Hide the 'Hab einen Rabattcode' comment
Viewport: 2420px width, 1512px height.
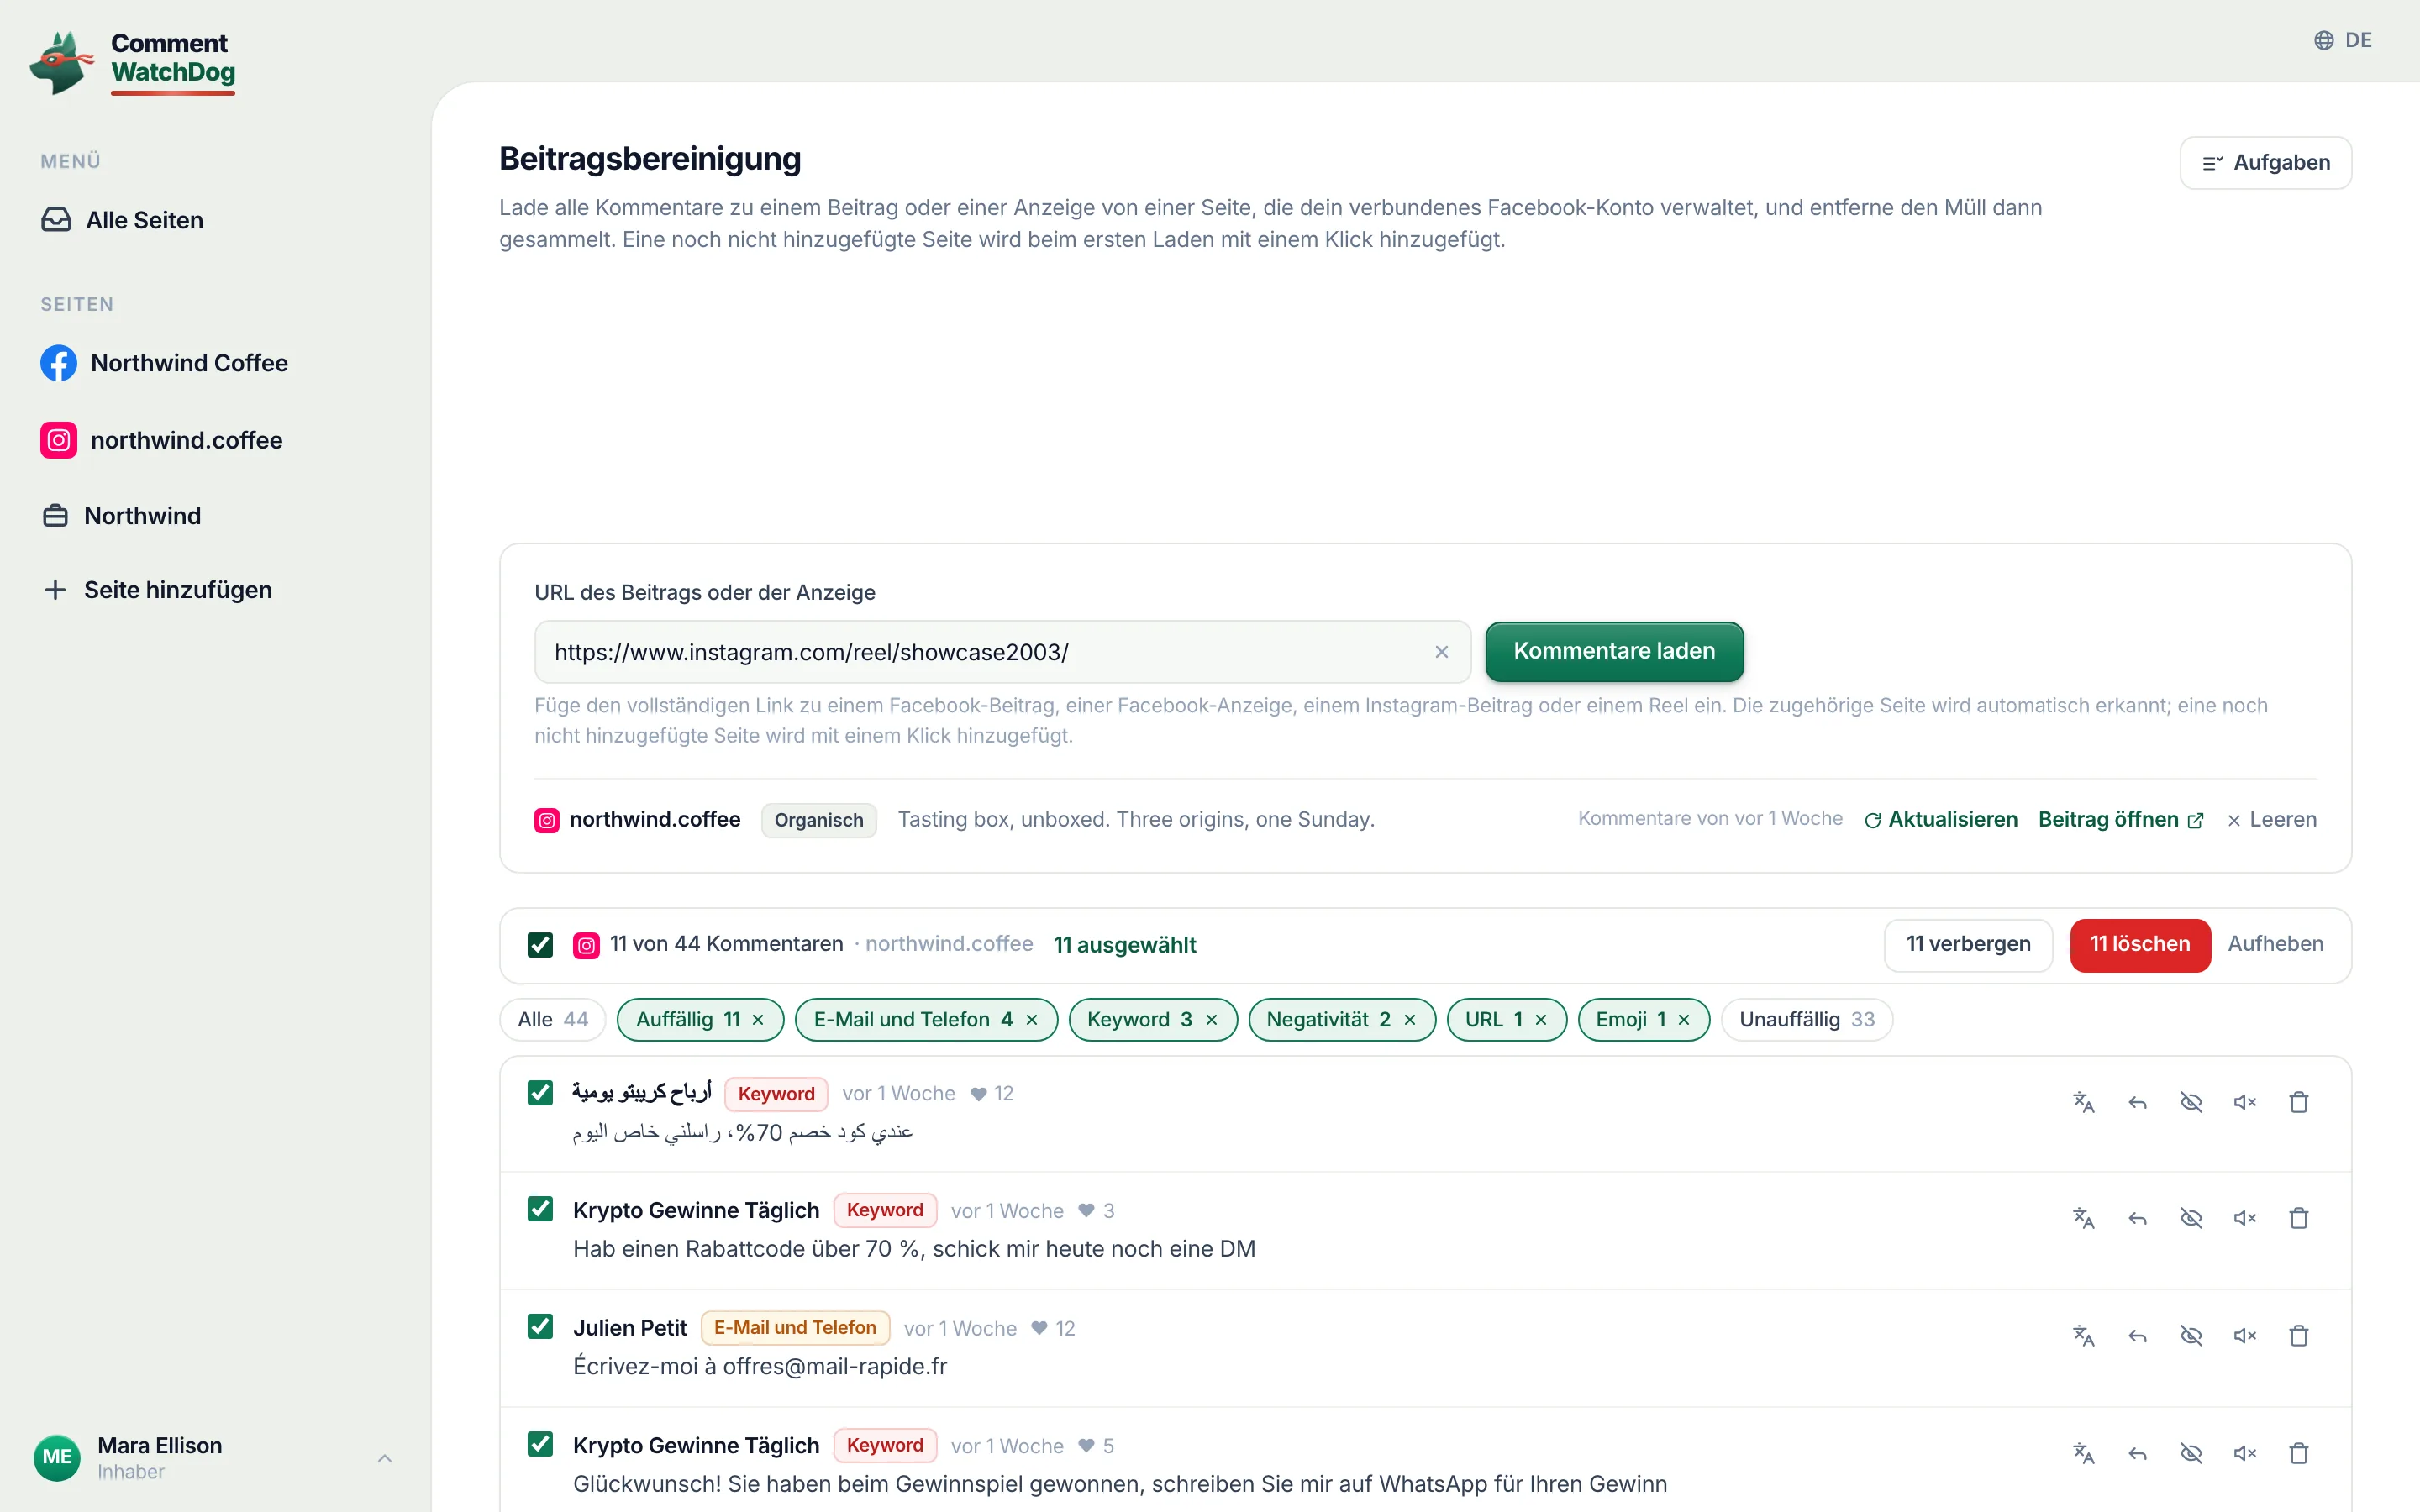pyautogui.click(x=2191, y=1218)
